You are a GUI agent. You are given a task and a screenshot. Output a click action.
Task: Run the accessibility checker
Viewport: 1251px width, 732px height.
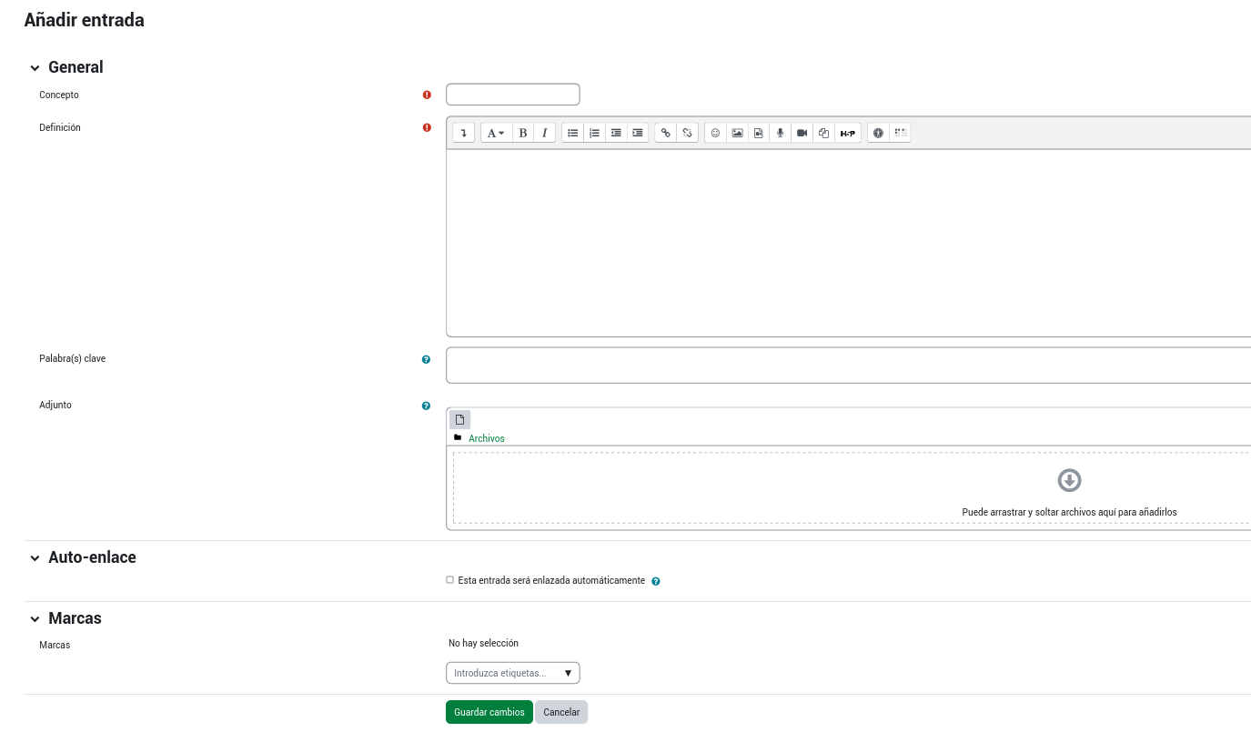click(x=878, y=133)
